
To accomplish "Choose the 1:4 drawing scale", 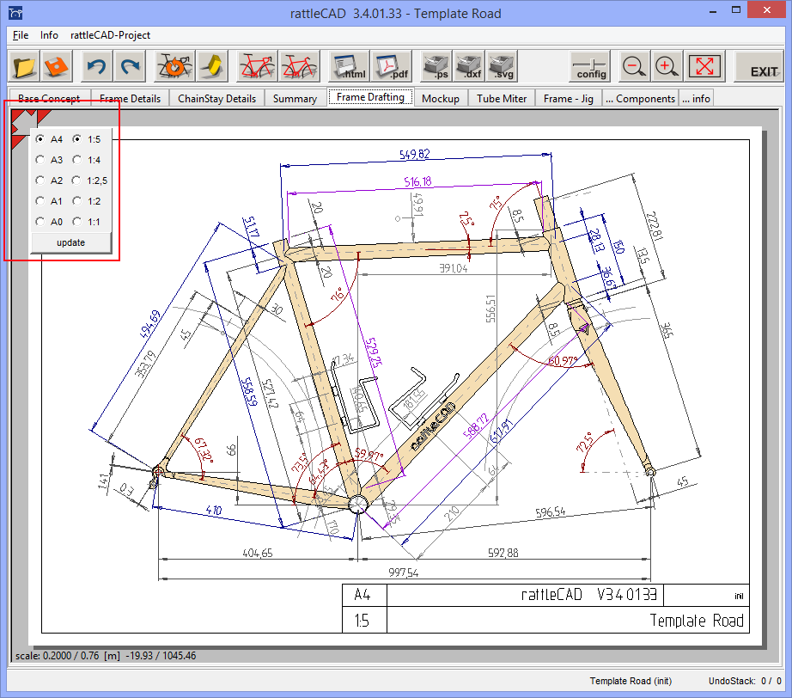I will [x=87, y=160].
